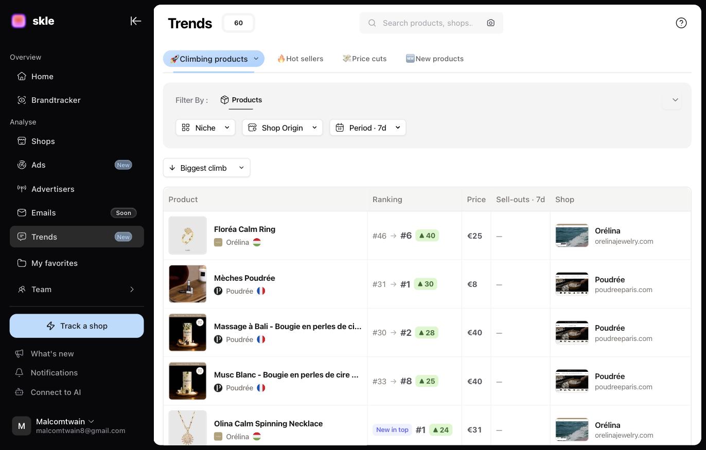Click the camera image search icon
Image resolution: width=706 pixels, height=450 pixels.
[491, 23]
